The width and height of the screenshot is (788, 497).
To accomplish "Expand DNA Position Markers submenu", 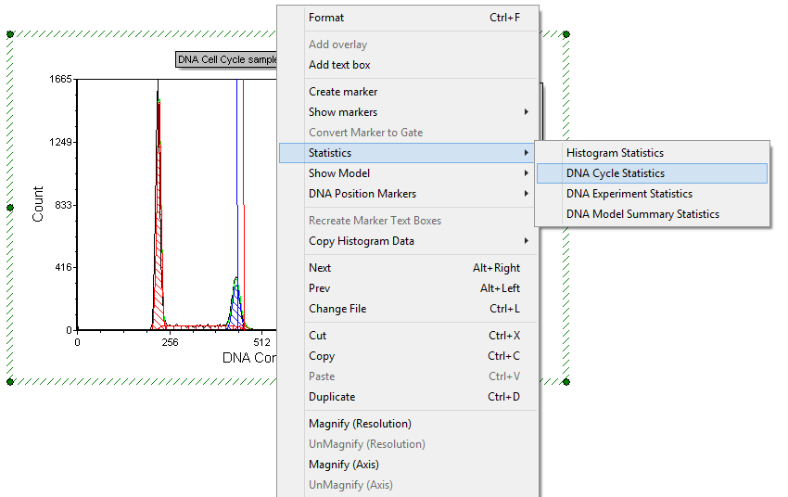I will tap(362, 194).
